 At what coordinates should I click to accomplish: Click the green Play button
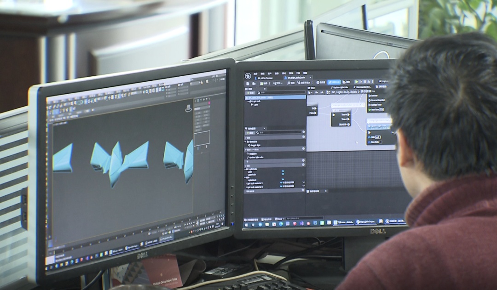click(357, 82)
